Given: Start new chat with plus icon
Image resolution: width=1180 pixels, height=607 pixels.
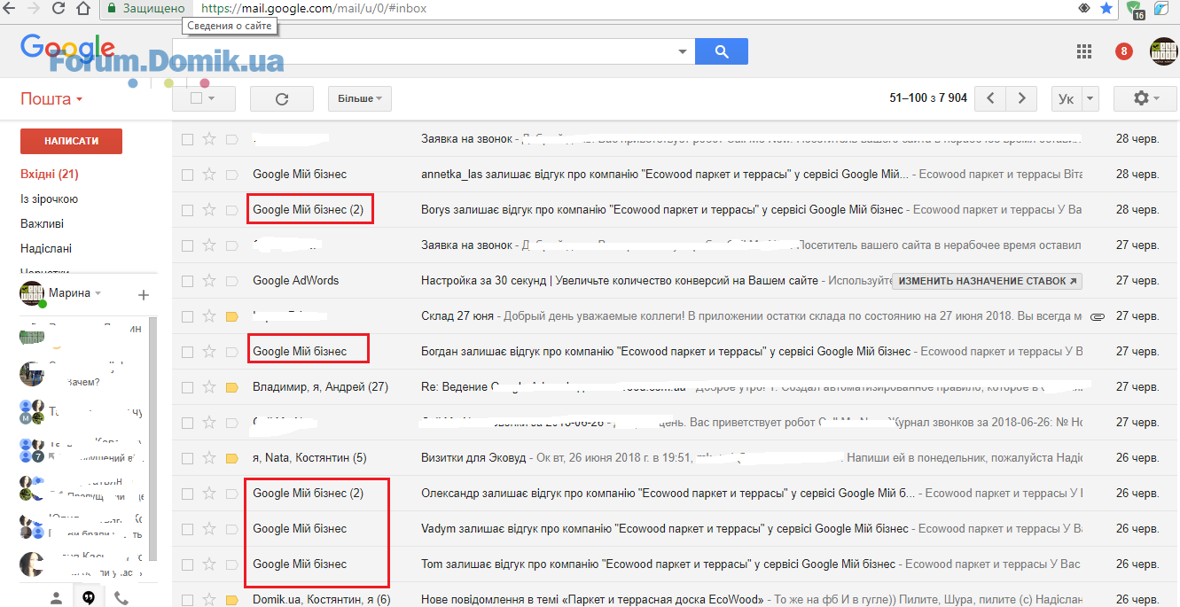Looking at the screenshot, I should [x=144, y=294].
